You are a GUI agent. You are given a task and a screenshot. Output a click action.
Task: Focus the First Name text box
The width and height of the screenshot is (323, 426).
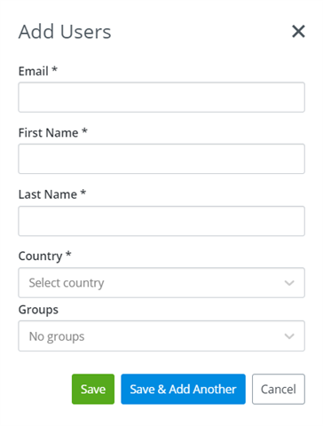(x=161, y=159)
